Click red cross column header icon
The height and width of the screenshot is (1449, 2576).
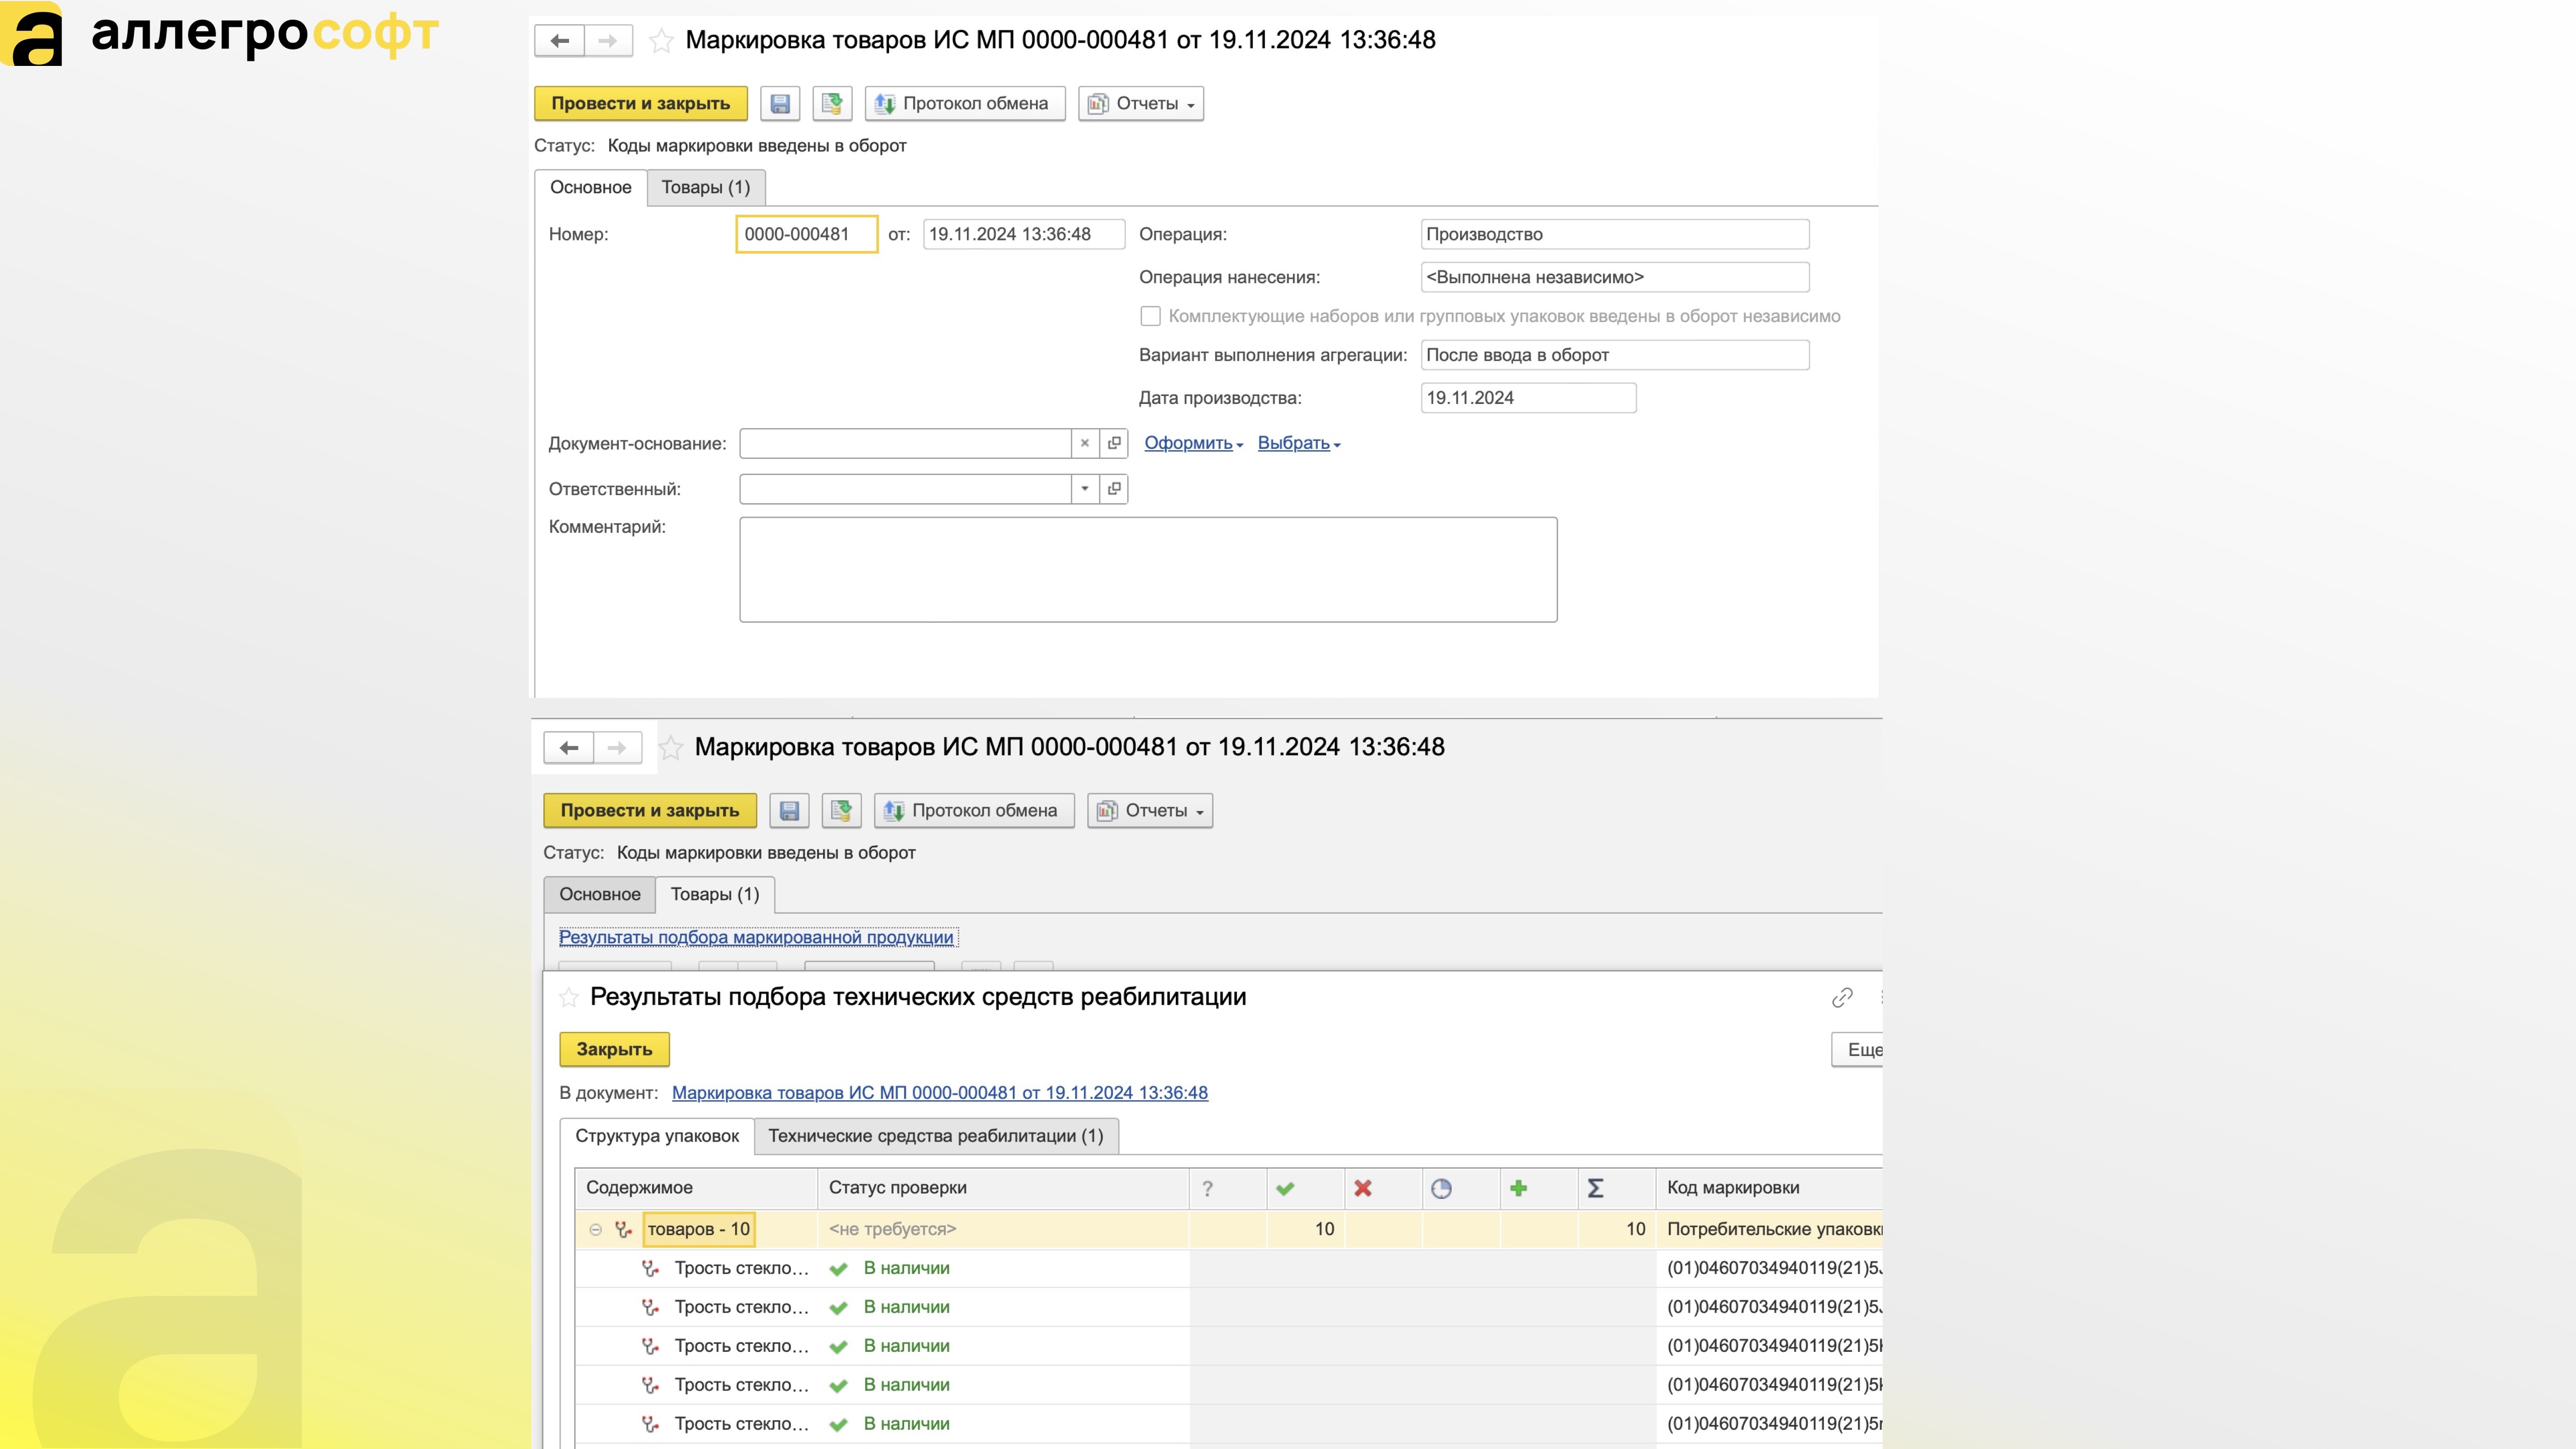(x=1363, y=1189)
